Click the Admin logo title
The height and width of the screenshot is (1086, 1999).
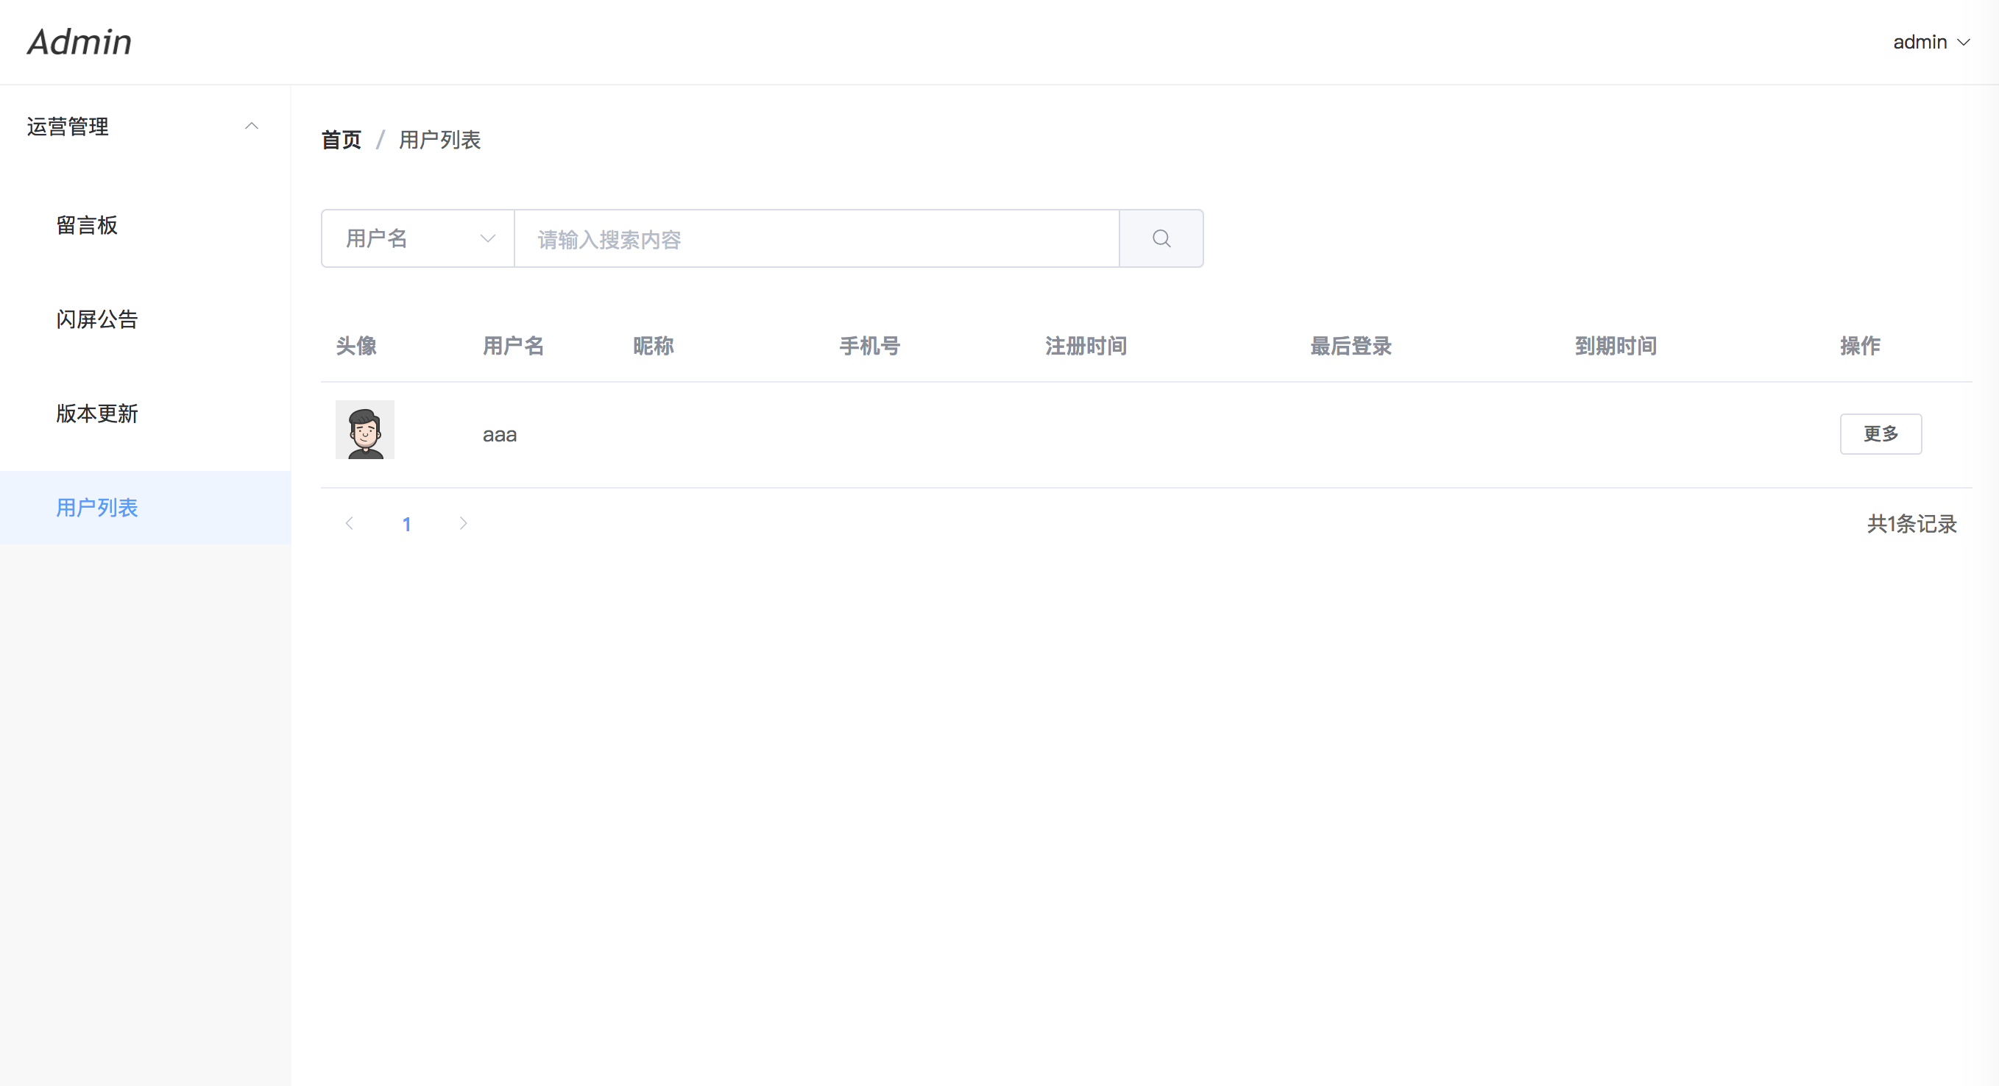[80, 42]
